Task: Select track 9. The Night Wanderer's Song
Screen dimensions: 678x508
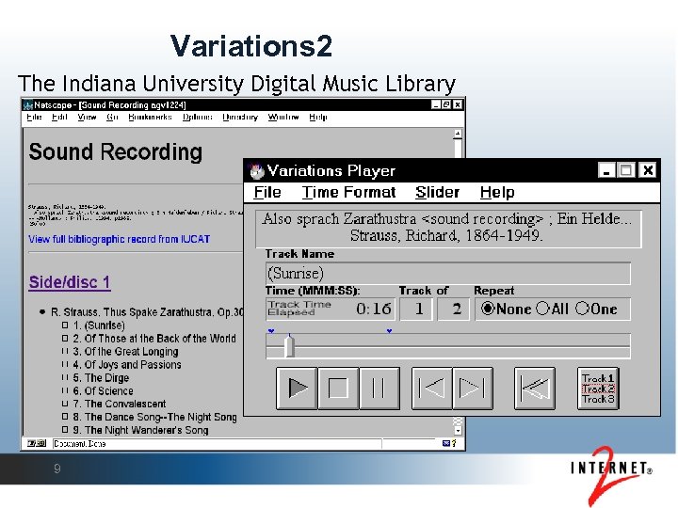Action: (140, 430)
